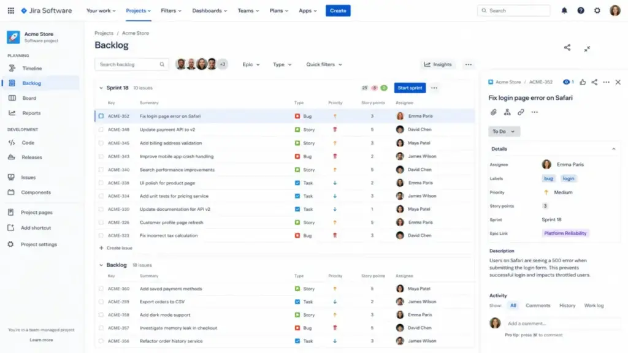
Task: Open more options next to Insights
Action: 468,64
